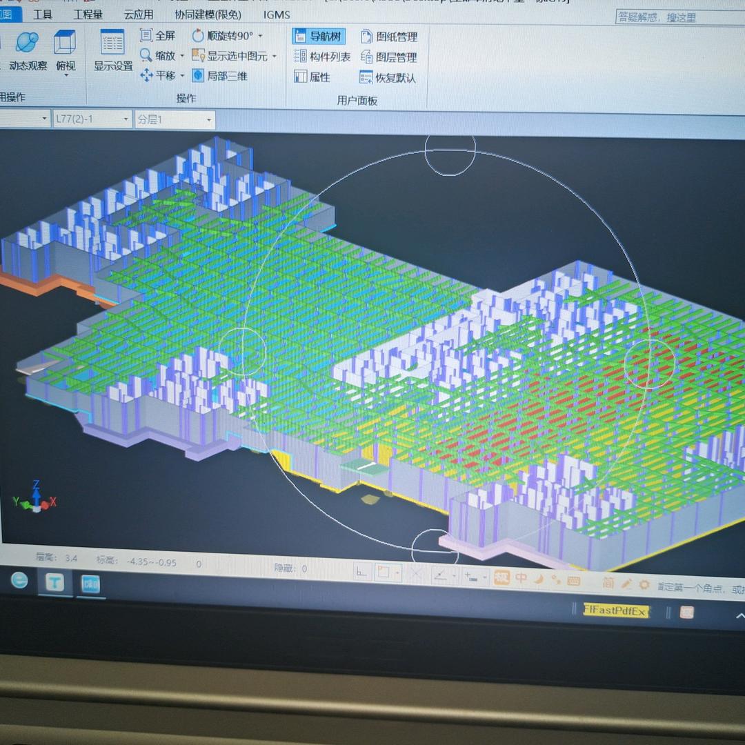Toggle the 构件列表 component list panel
The image size is (745, 745).
pyautogui.click(x=322, y=57)
